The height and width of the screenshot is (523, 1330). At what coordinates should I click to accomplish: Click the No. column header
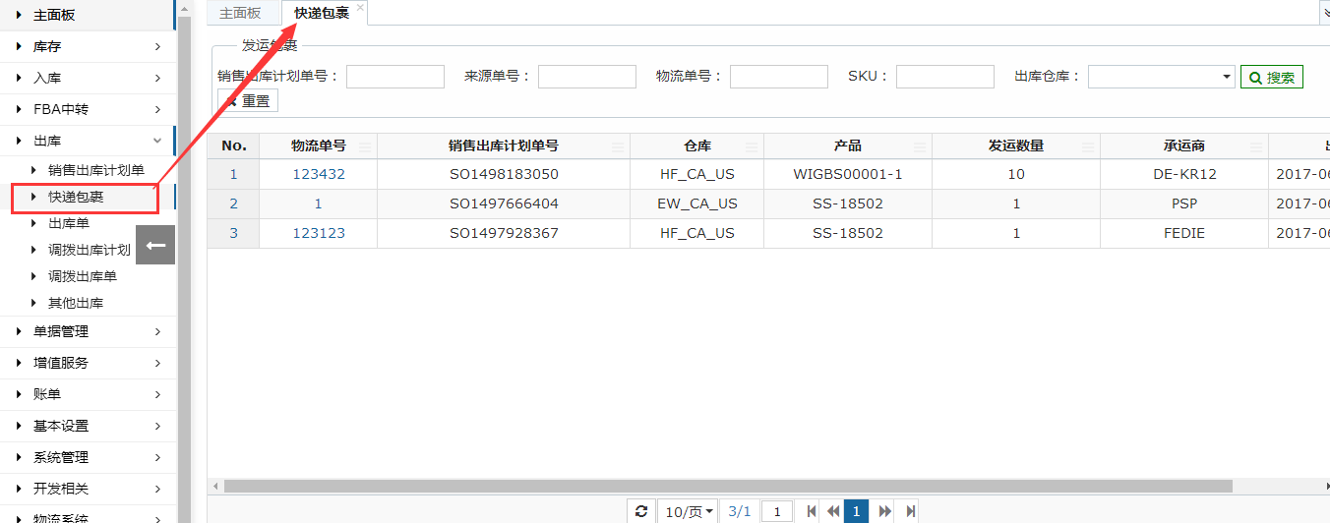(x=234, y=145)
